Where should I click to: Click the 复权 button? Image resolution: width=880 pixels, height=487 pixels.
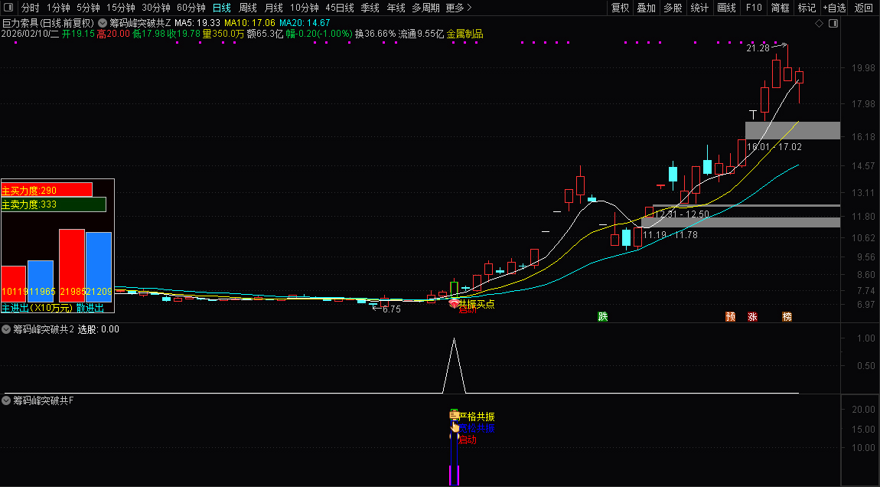pyautogui.click(x=620, y=8)
